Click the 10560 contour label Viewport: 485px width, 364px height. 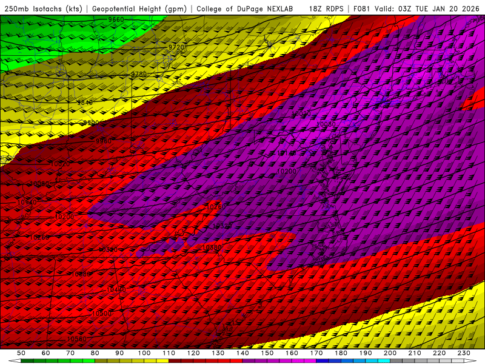[x=77, y=339]
